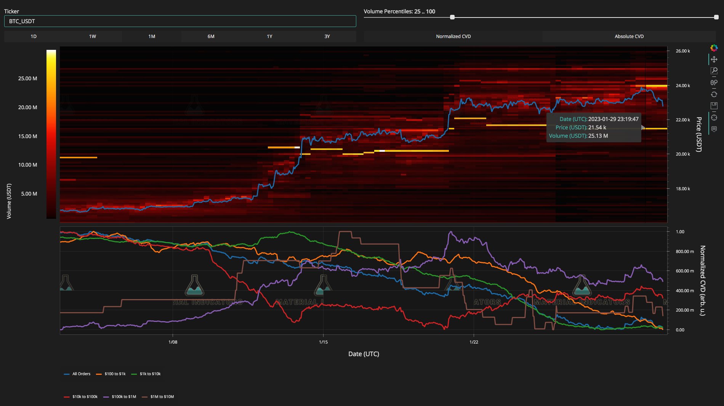Activate the Wheel Zoom tool
Viewport: 724px width, 406px height.
714,83
